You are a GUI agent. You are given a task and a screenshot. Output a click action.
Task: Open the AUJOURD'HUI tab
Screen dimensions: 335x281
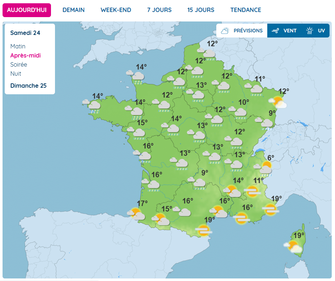pyautogui.click(x=27, y=10)
